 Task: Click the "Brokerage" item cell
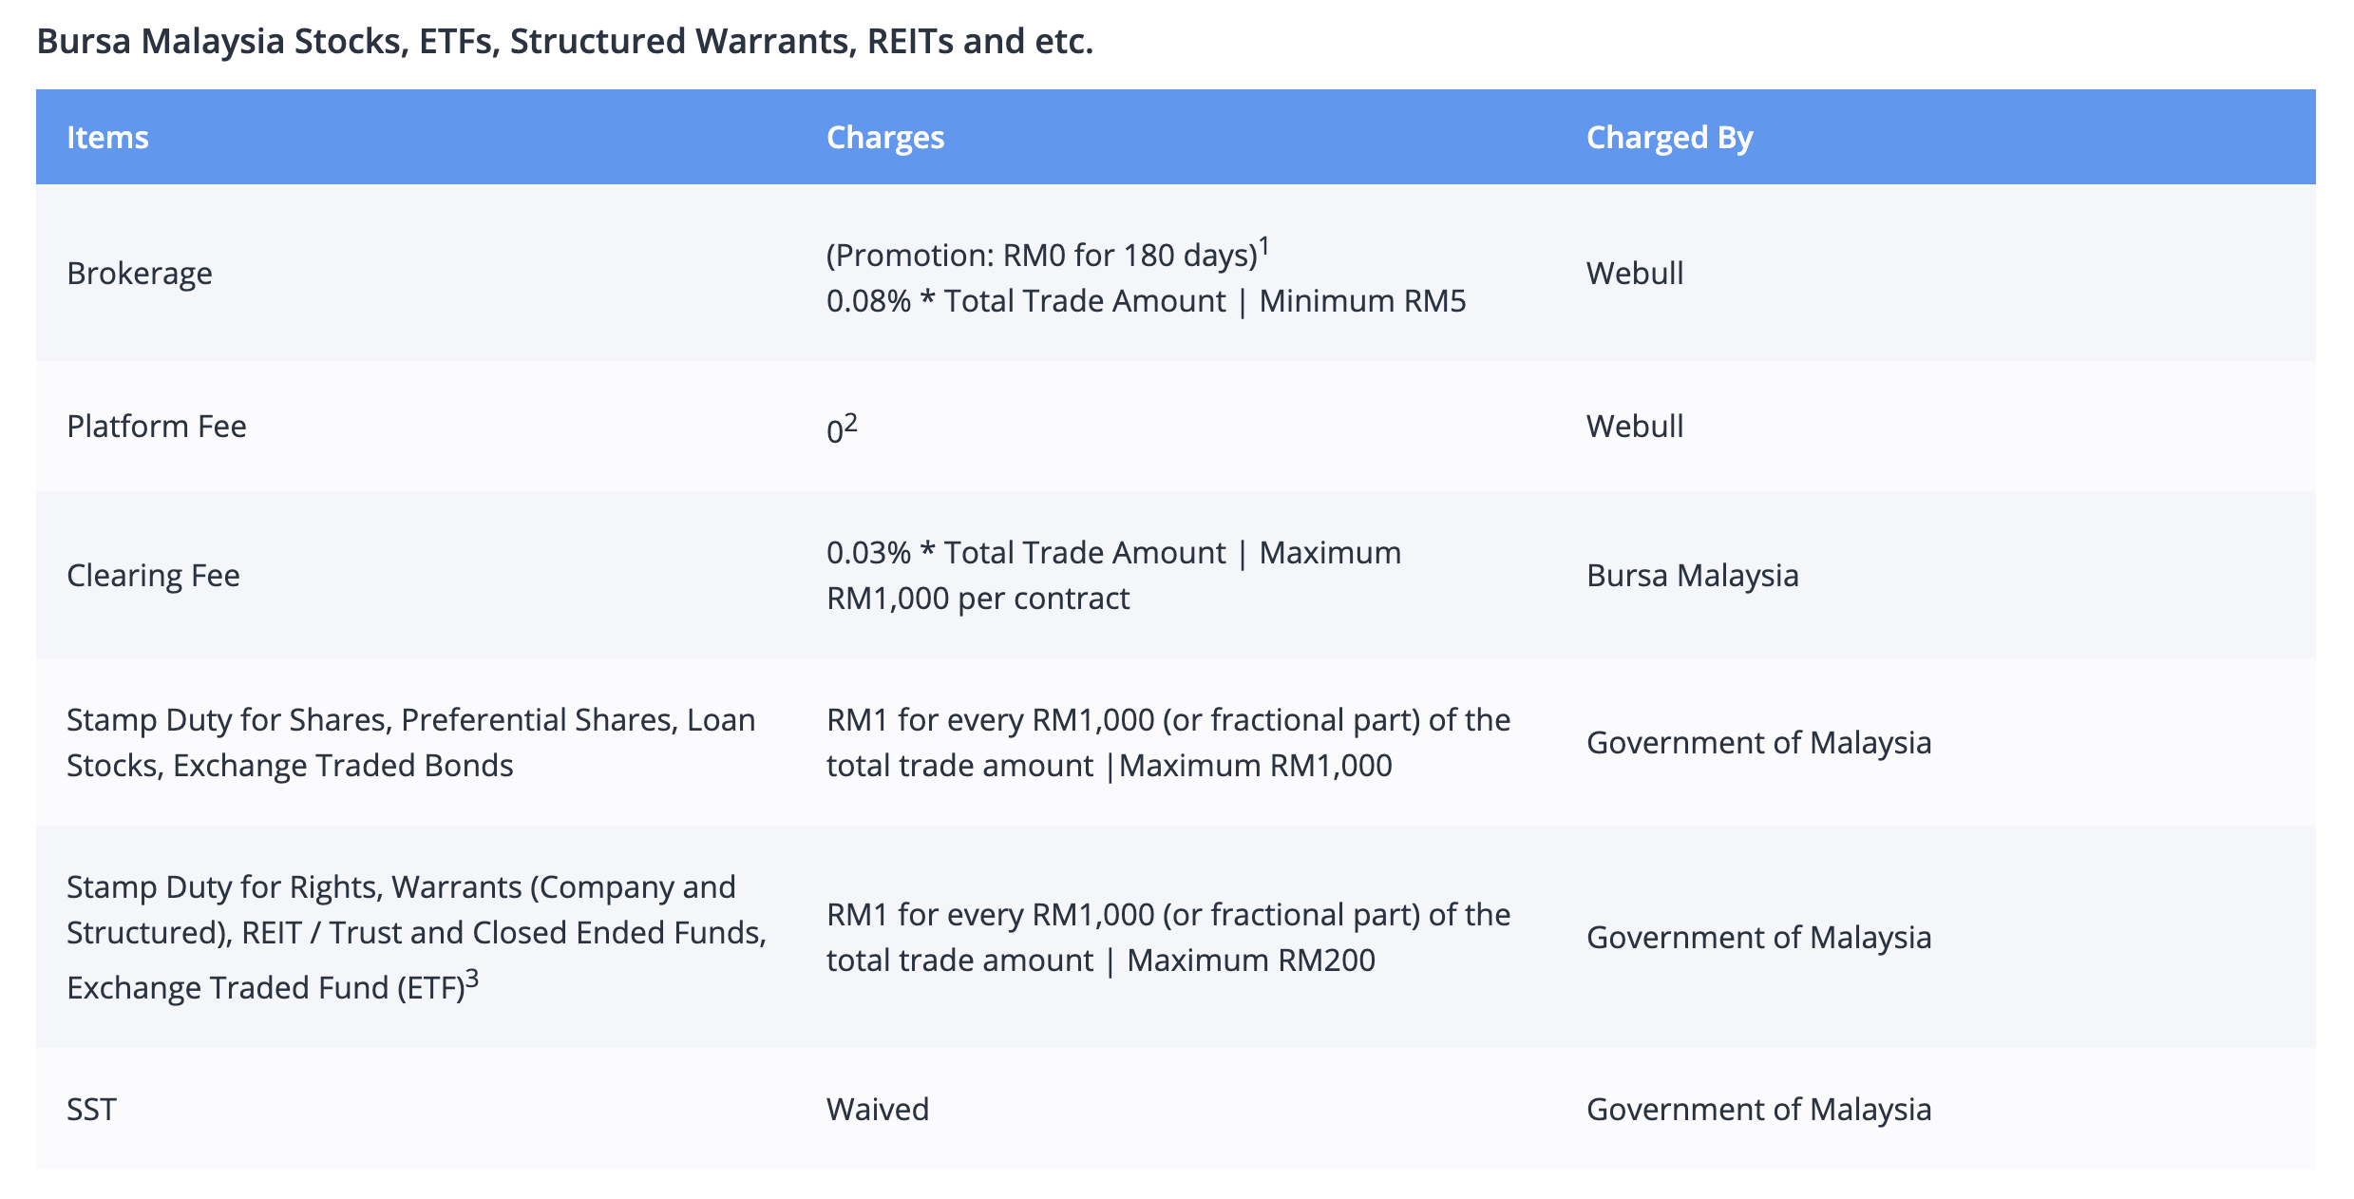pos(140,274)
